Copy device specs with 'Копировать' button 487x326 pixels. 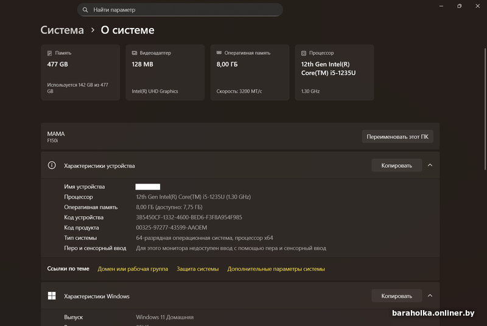pos(397,165)
